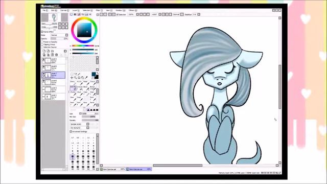Image resolution: width=327 pixels, height=184 pixels.
Task: Select the lasso selection tool
Action: 75,74
